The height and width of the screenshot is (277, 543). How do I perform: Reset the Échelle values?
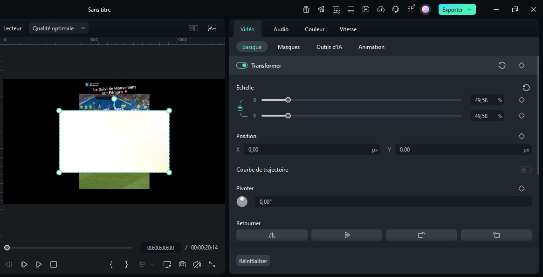pyautogui.click(x=526, y=87)
